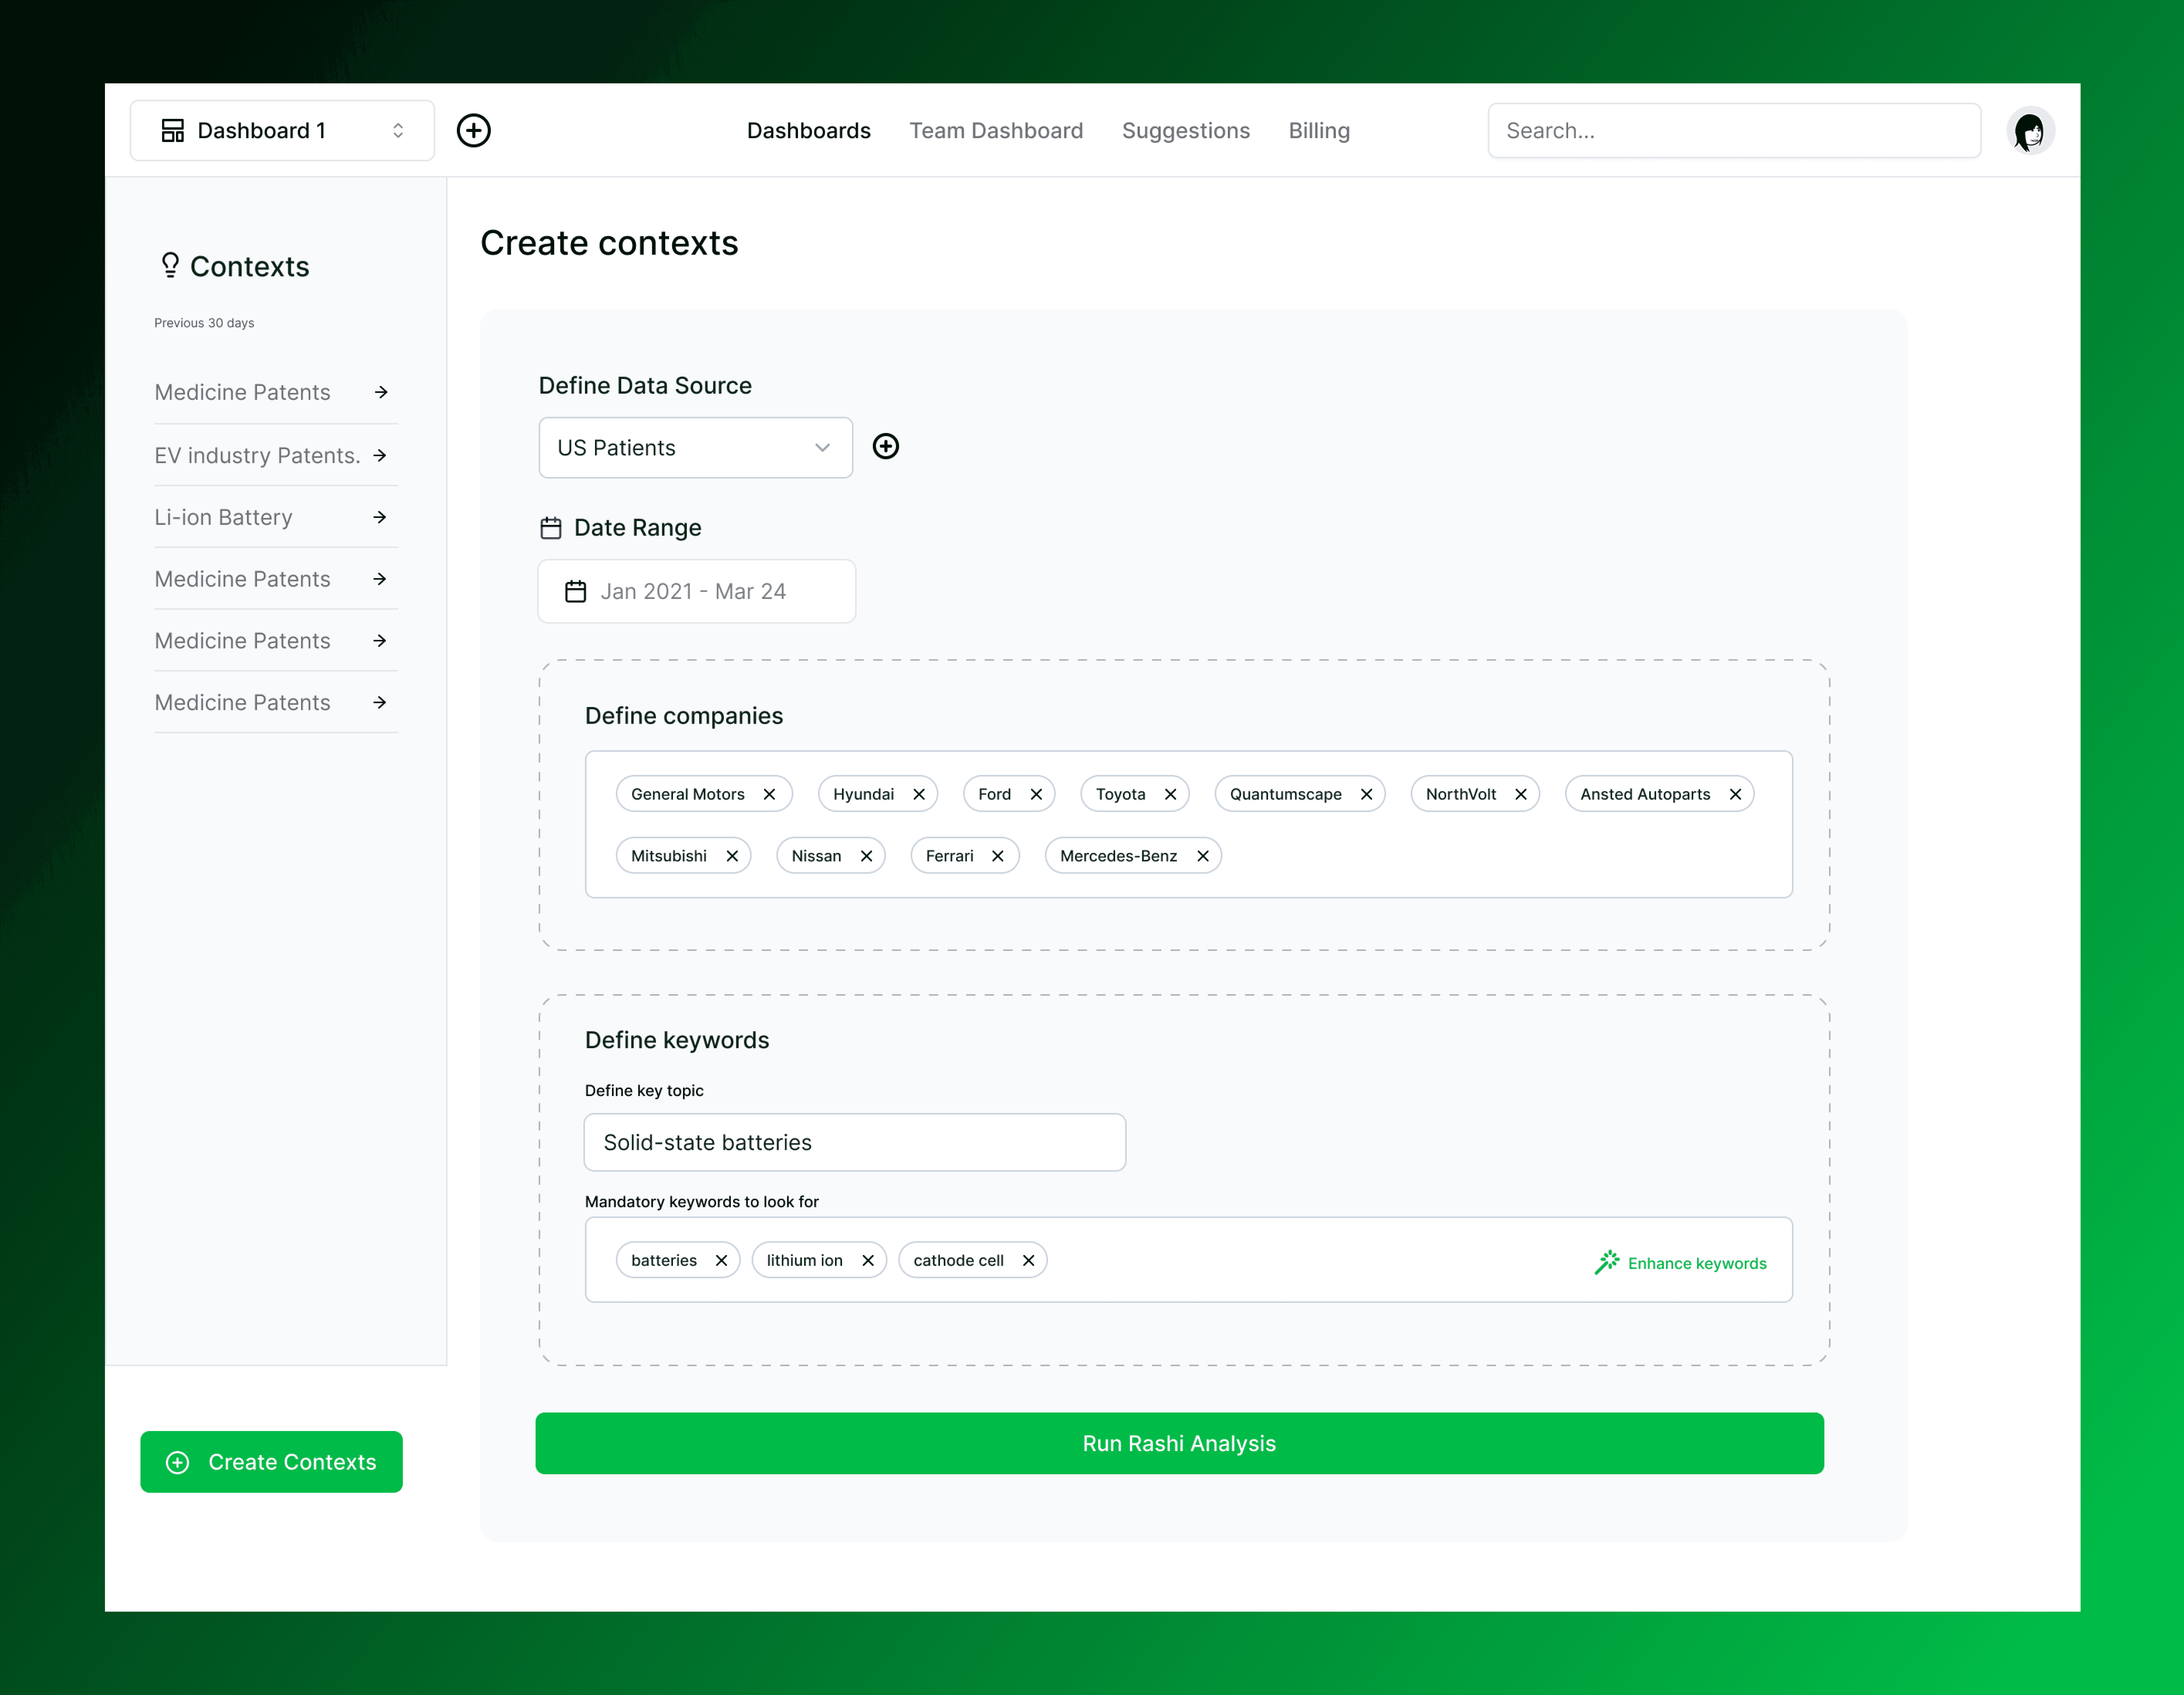The width and height of the screenshot is (2184, 1695).
Task: Open the Jan 2021 - Mar 24 date picker
Action: click(696, 591)
